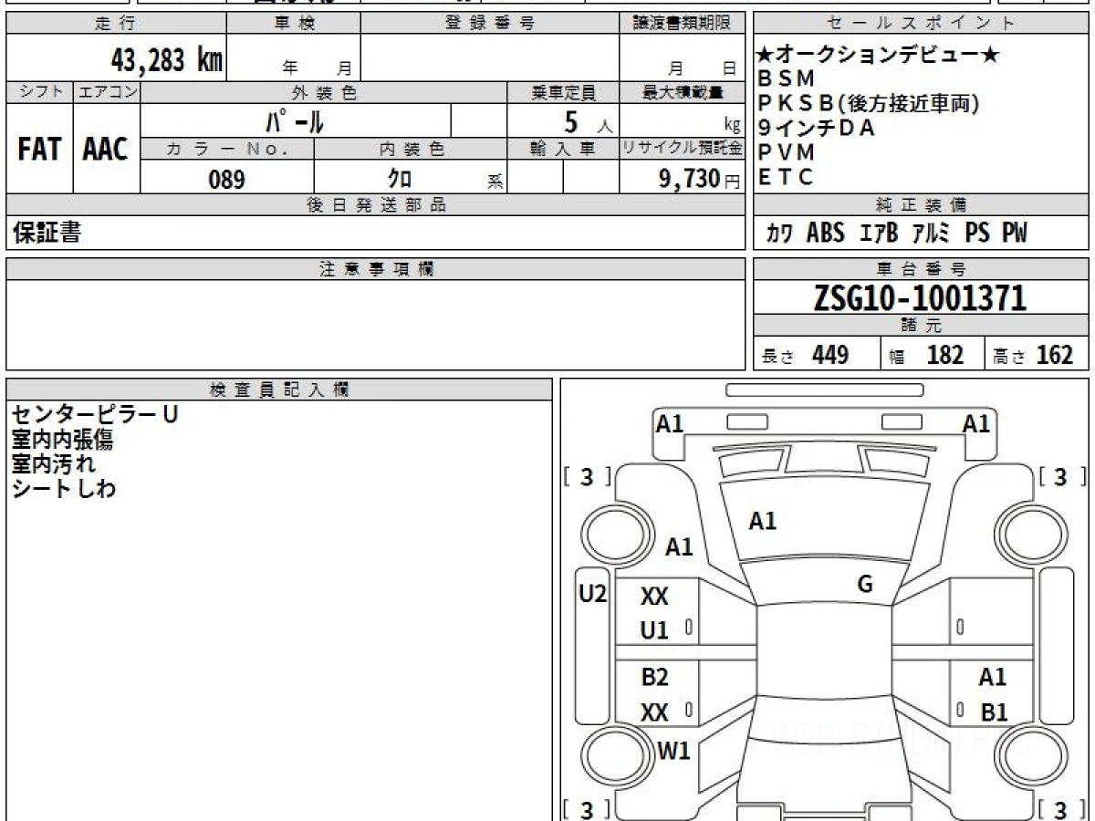Click the B1 damage mark on the diagram

[994, 712]
